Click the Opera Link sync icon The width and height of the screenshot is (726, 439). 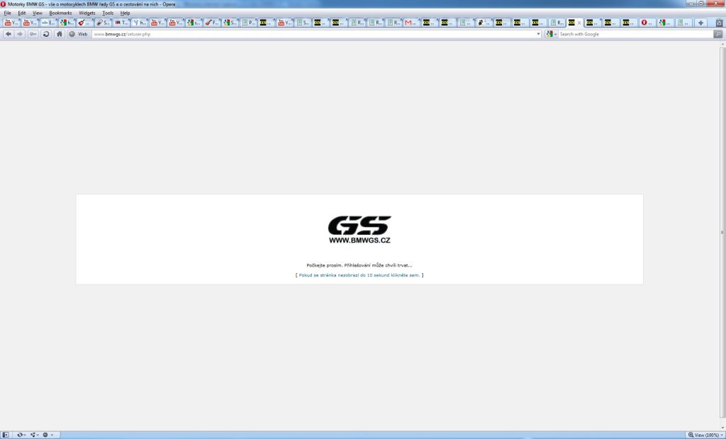pyautogui.click(x=21, y=435)
